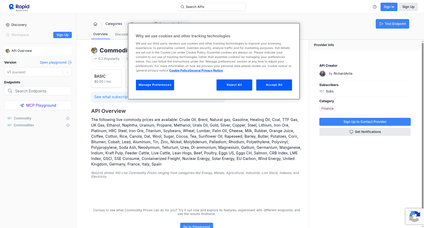The width and height of the screenshot is (424, 228).
Task: Open info icon for Commodities endpoint
Action: 68,125
